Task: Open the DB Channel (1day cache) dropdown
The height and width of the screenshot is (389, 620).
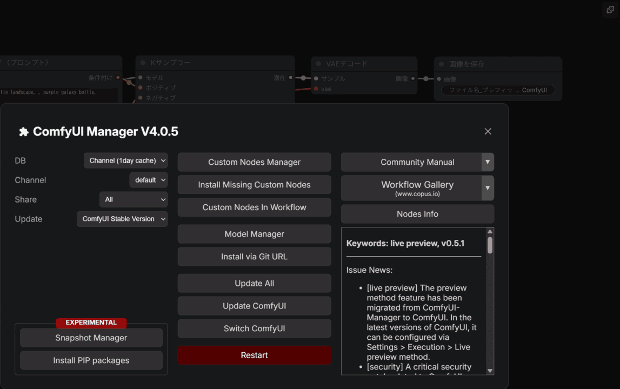Action: (x=126, y=160)
